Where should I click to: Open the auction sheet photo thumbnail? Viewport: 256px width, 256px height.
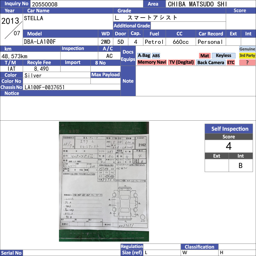[x=104, y=181]
